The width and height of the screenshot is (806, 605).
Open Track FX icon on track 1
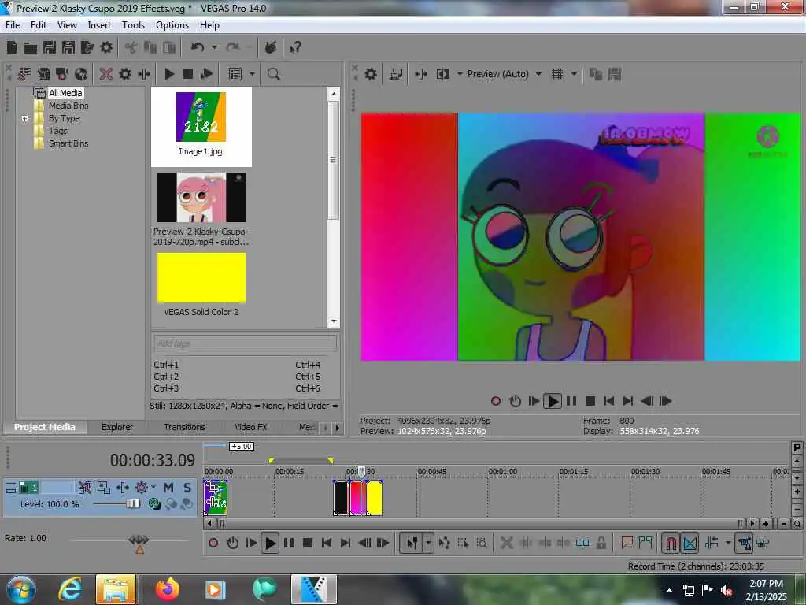tap(123, 488)
